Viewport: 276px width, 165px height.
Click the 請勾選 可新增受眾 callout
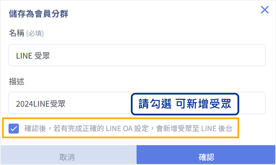point(185,104)
